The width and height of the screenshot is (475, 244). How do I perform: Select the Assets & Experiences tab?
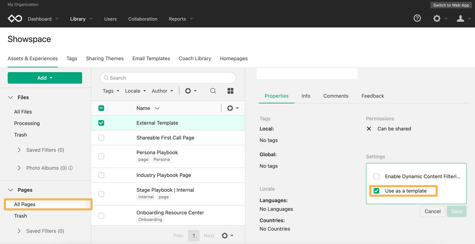[x=33, y=59]
